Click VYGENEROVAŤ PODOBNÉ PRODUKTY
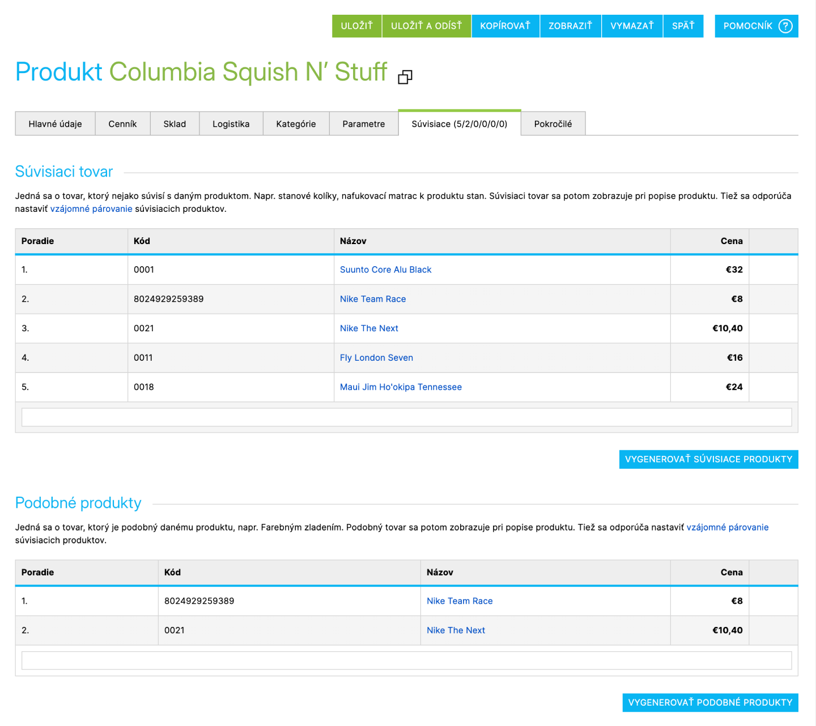Viewport: 816px width, 726px height. tap(711, 703)
